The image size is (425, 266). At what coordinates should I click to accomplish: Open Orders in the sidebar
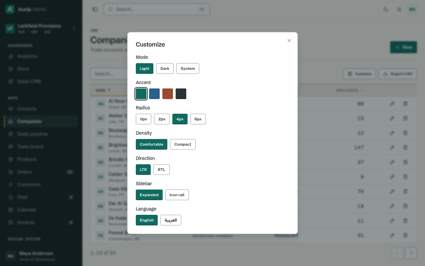coord(41,172)
